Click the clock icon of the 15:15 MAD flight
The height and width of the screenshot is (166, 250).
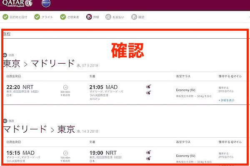click(65, 153)
